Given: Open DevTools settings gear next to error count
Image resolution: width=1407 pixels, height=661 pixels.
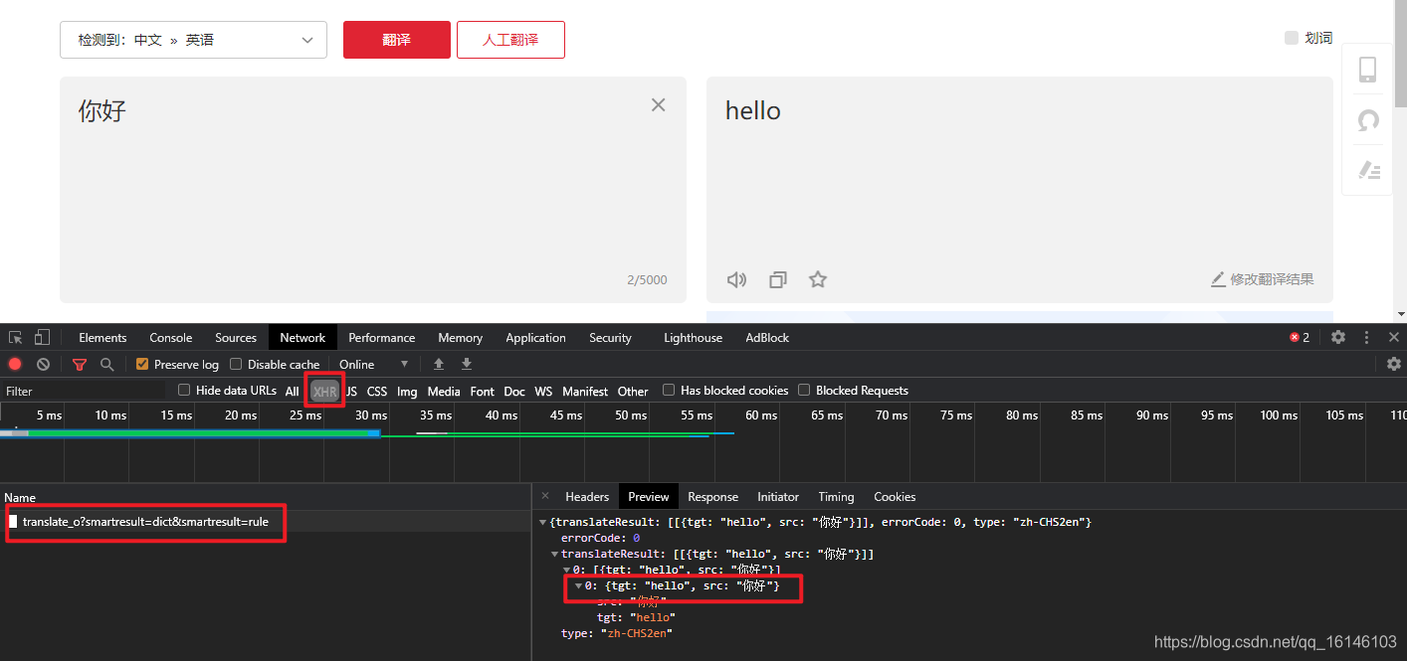Looking at the screenshot, I should point(1338,337).
